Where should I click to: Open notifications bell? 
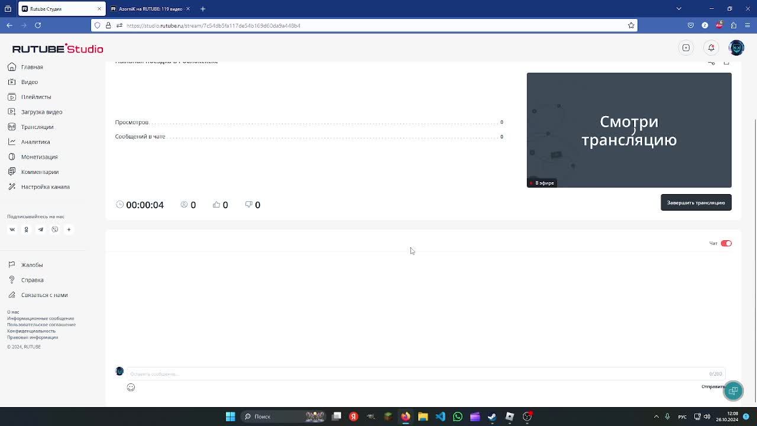[711, 48]
